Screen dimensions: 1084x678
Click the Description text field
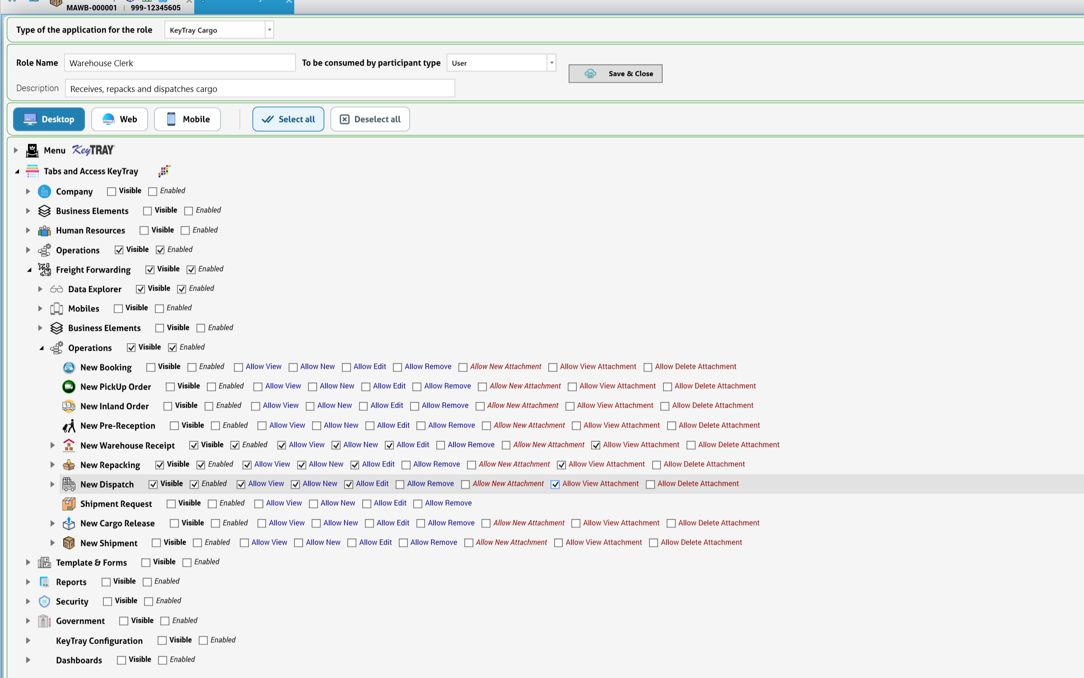(x=260, y=89)
